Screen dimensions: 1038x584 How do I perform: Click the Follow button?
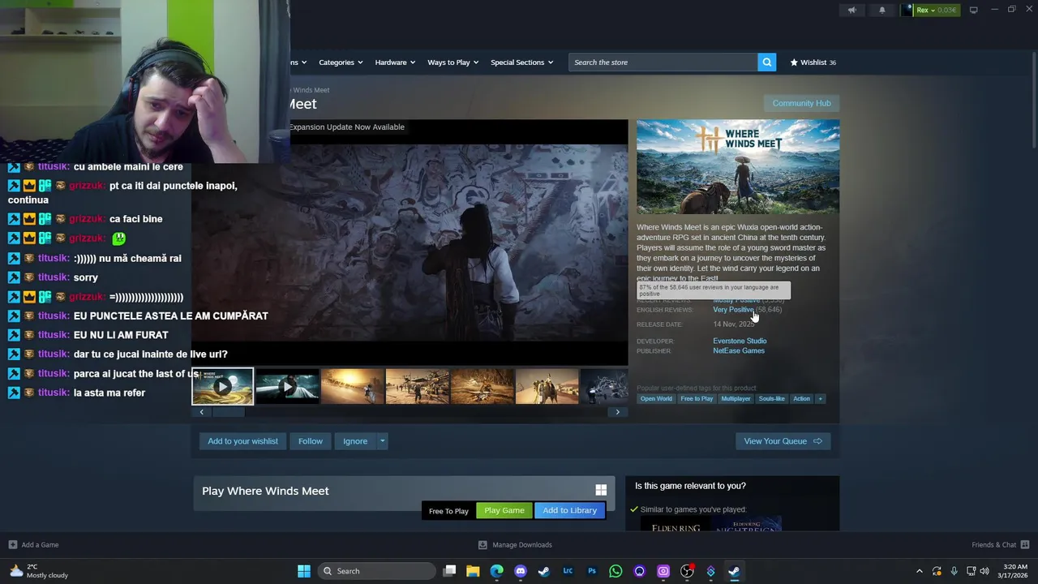(x=310, y=441)
